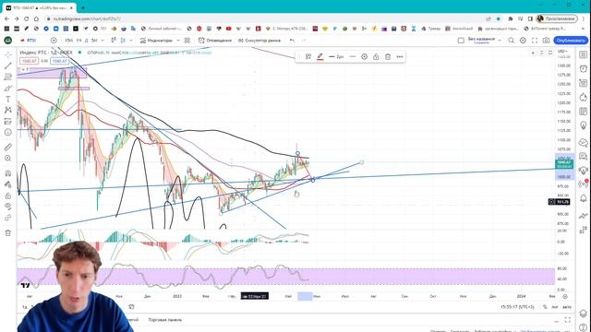Select the trend line drawing tool
Viewport: 591px width, 332px height.
[7, 65]
